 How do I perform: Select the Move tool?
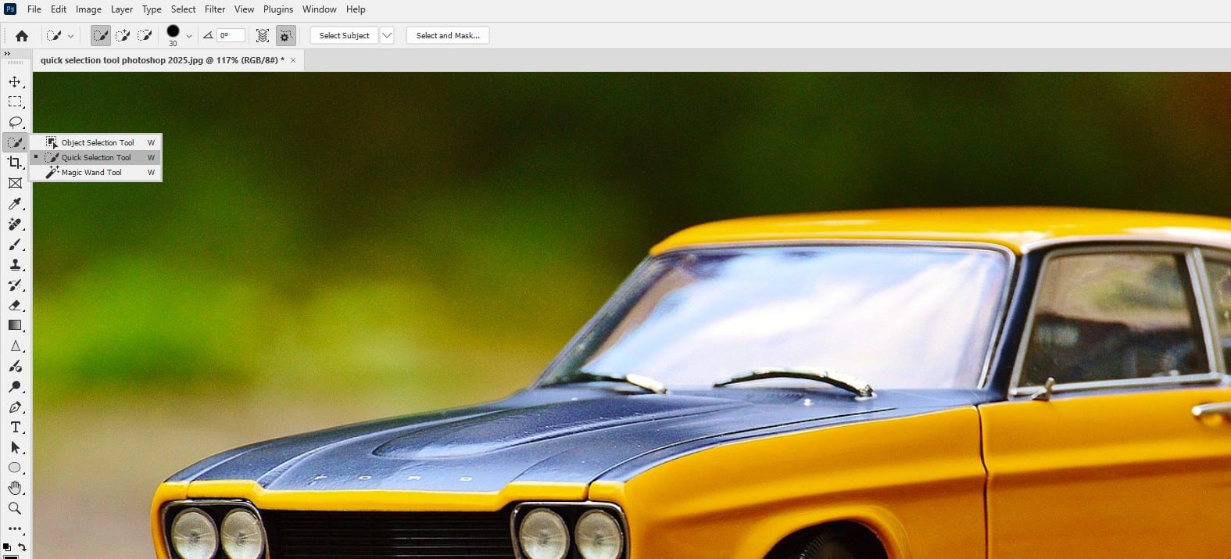click(x=15, y=81)
